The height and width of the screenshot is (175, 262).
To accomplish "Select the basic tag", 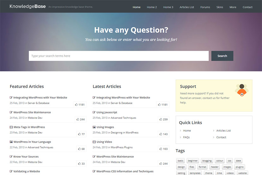I will click(181, 161).
